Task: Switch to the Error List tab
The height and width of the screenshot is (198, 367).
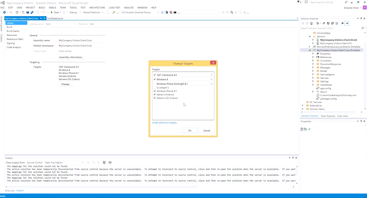Action: point(10,190)
